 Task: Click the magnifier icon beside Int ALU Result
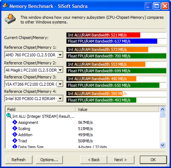[x=9, y=116]
